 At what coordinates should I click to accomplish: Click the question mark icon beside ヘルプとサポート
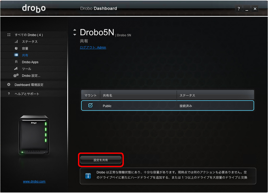click(9, 93)
